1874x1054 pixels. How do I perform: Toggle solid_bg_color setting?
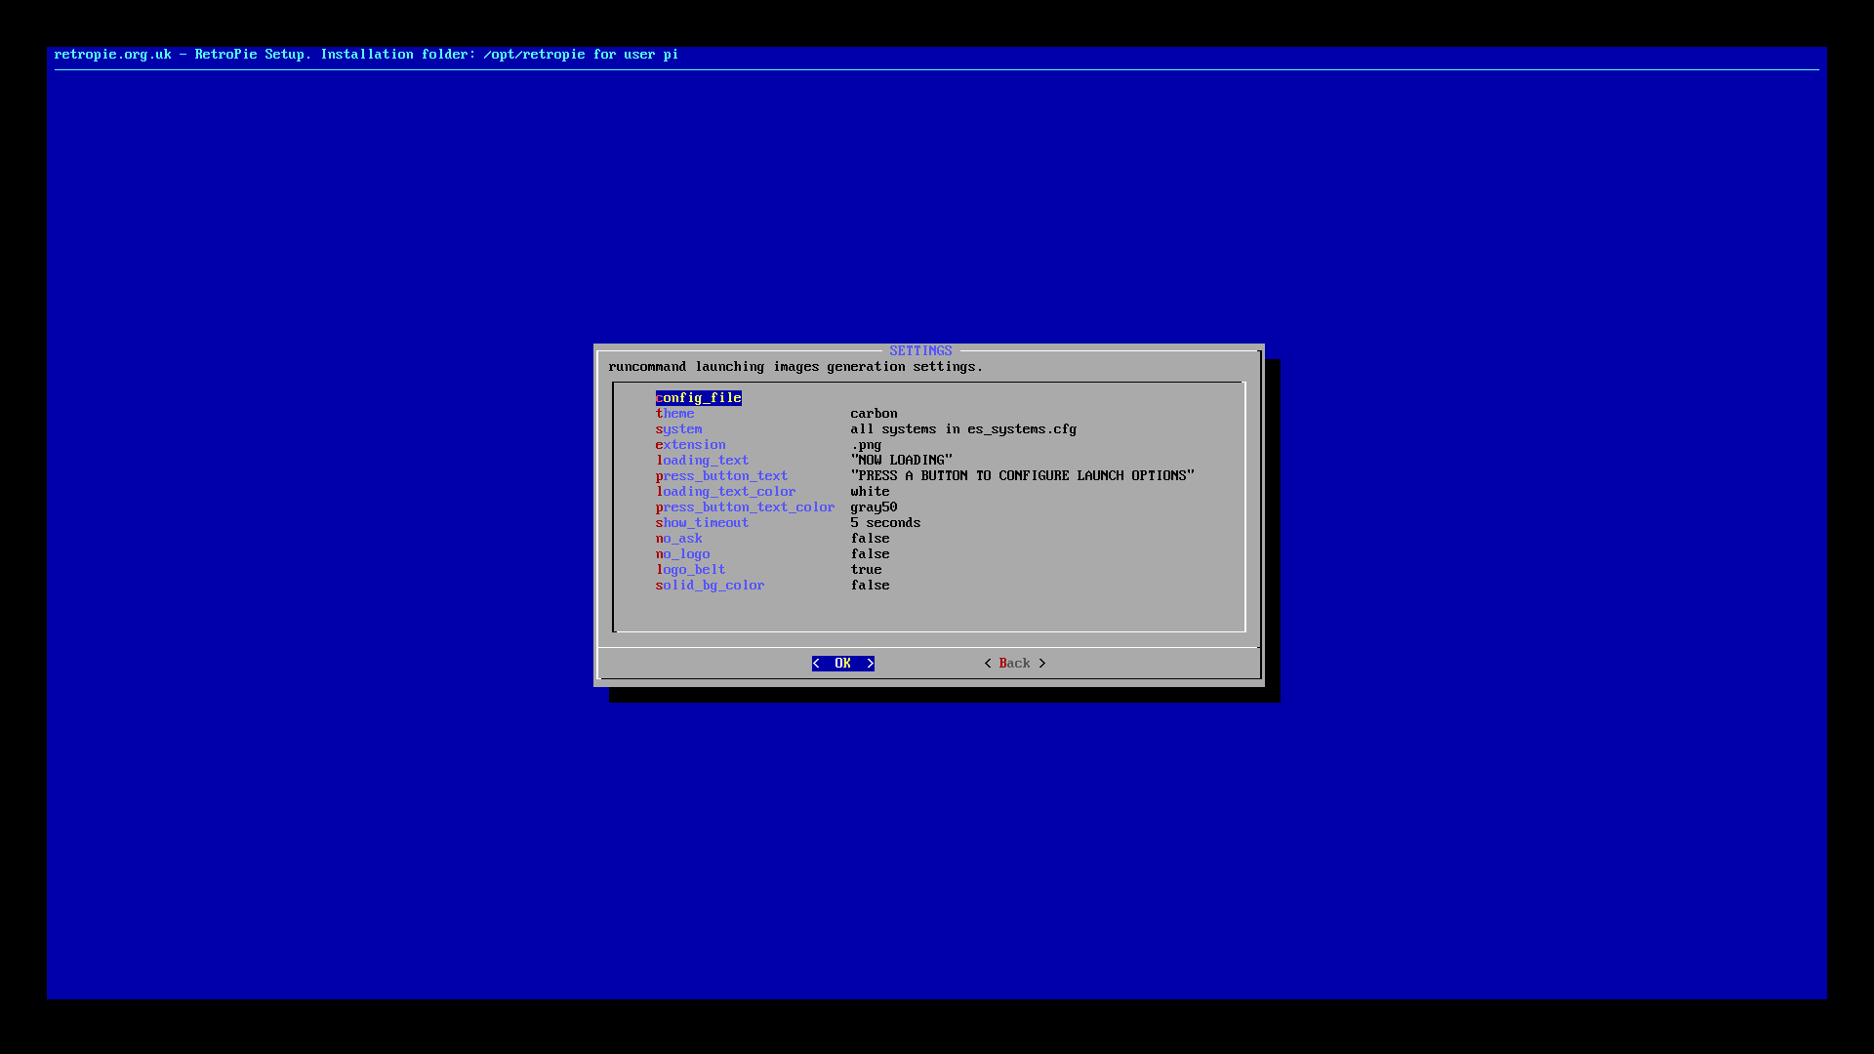(710, 586)
